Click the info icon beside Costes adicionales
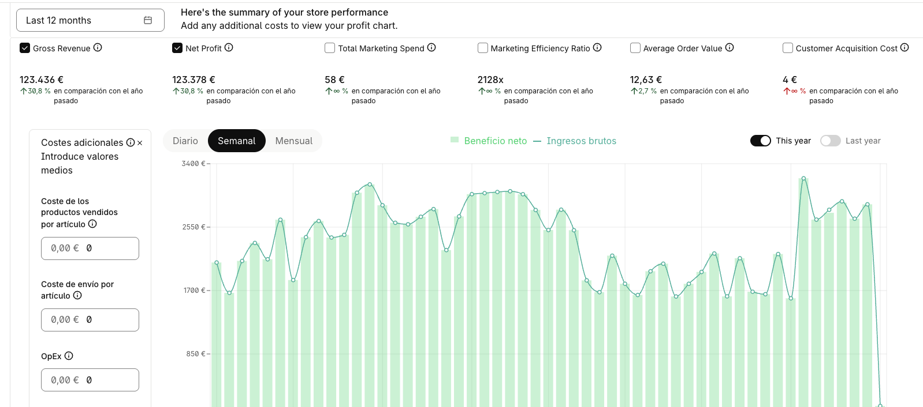The width and height of the screenshot is (923, 407). click(x=131, y=142)
